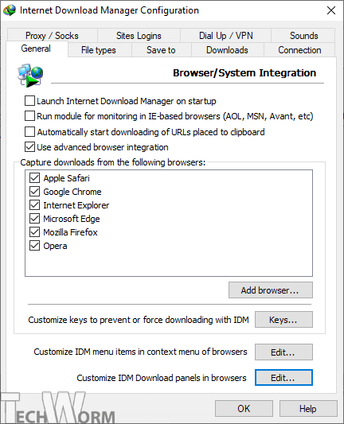The image size is (344, 424).
Task: Select the General tab
Action: (x=36, y=49)
